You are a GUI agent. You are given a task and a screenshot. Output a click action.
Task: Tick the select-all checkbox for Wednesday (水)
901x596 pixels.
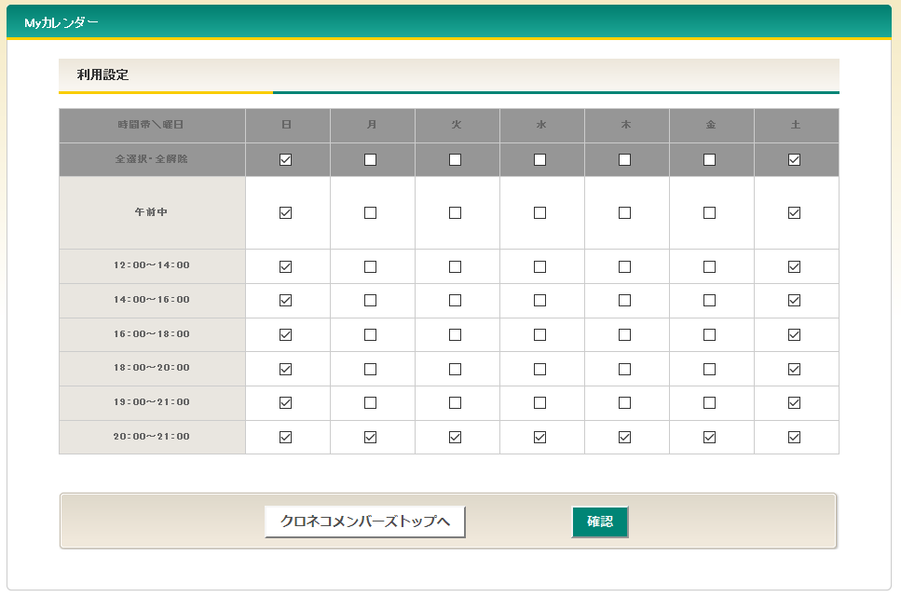pyautogui.click(x=540, y=159)
